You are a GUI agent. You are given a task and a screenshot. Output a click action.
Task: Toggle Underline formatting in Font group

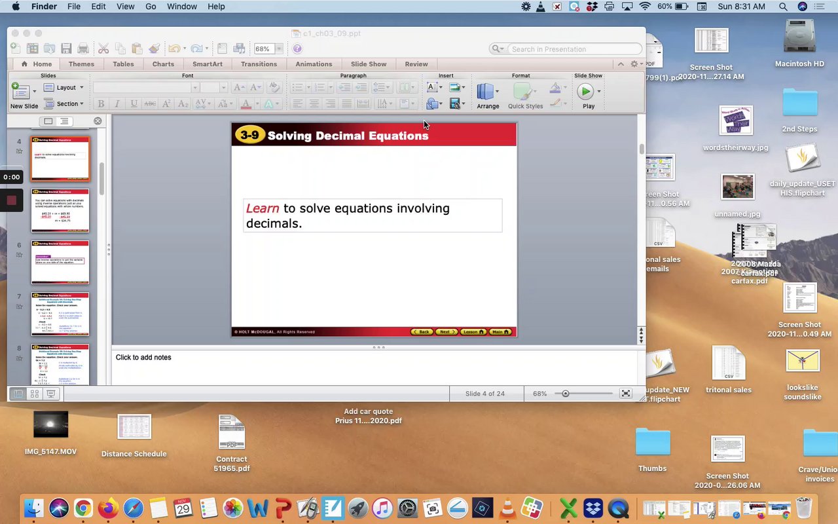tap(134, 103)
